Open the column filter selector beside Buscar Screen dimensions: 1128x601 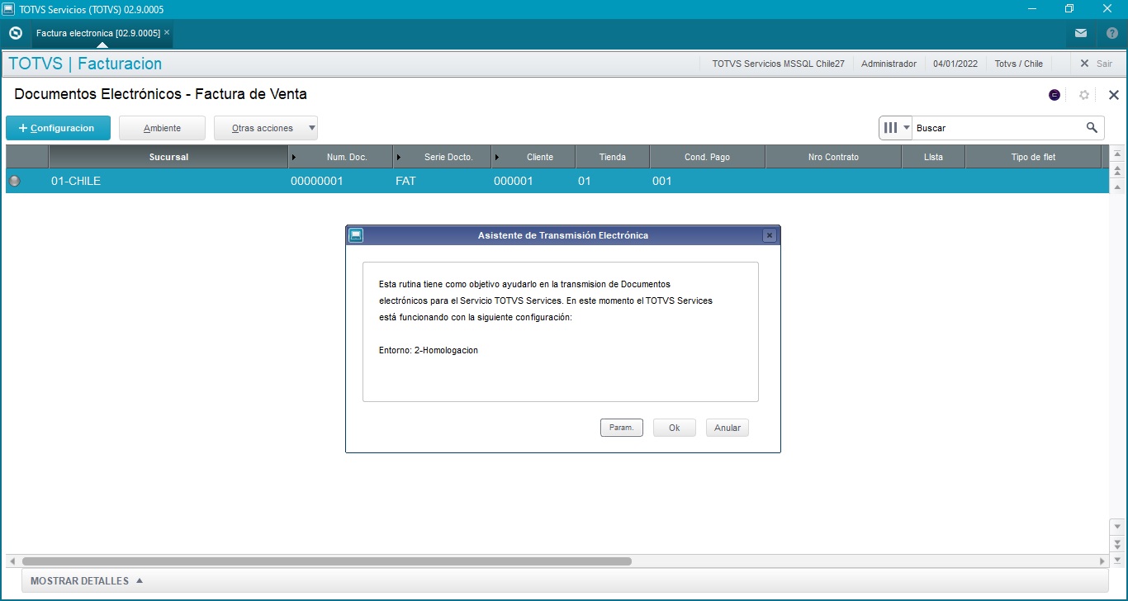click(x=896, y=128)
